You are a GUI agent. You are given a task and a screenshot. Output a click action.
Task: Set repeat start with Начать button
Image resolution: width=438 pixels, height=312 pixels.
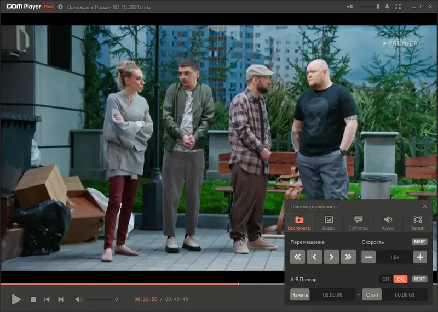tap(299, 294)
